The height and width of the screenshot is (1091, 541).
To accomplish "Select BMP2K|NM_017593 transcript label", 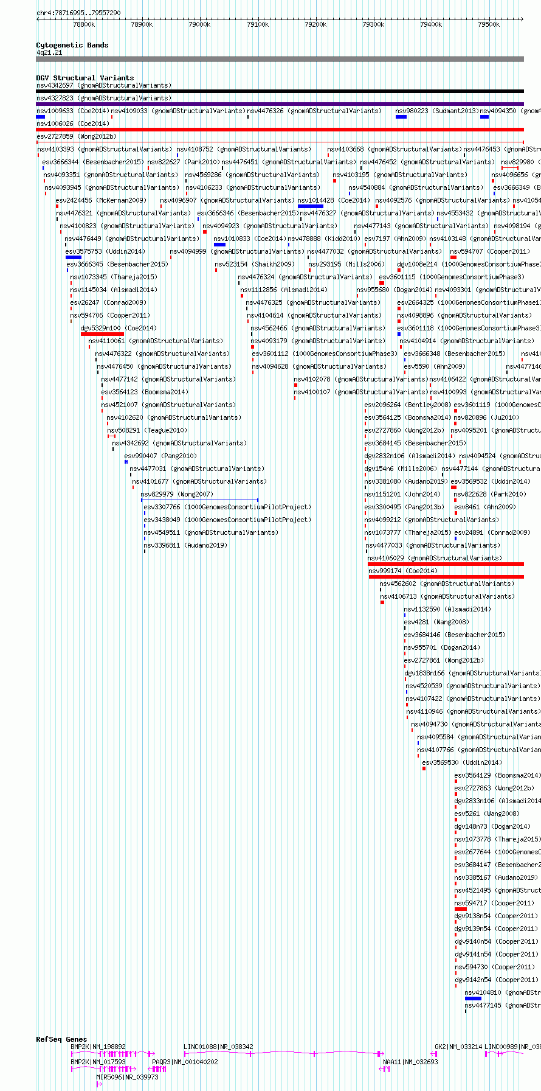I will 98,1062.
